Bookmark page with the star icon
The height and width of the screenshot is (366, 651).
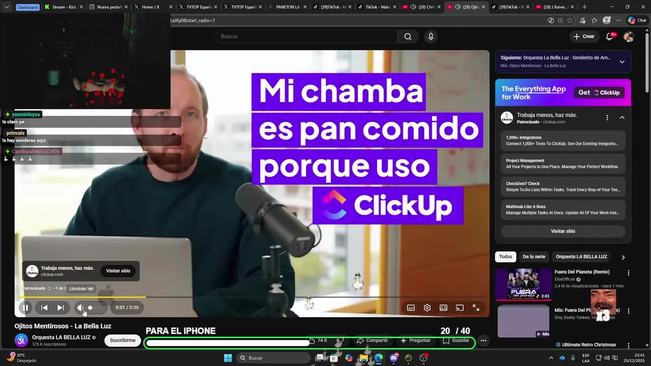tap(570, 20)
